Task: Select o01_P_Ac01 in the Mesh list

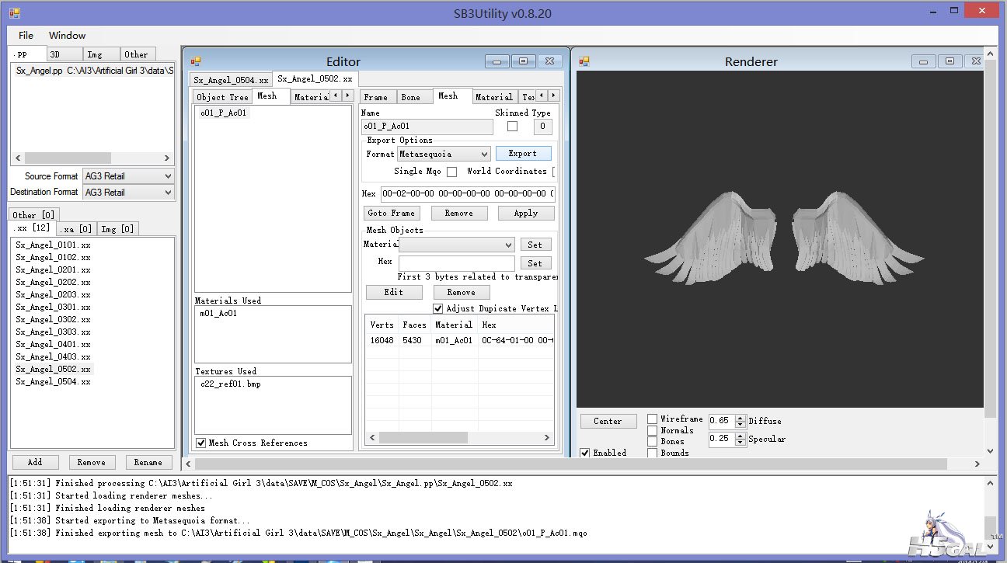Action: 224,113
